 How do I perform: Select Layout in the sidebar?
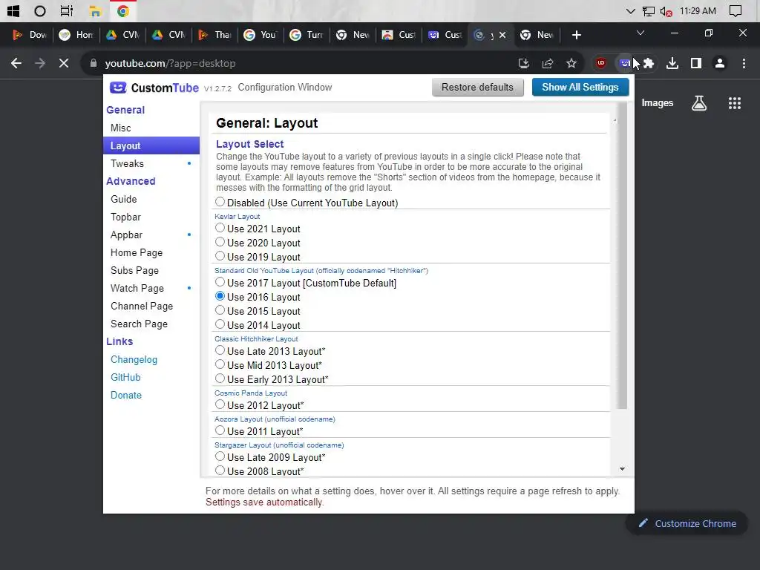(151, 145)
